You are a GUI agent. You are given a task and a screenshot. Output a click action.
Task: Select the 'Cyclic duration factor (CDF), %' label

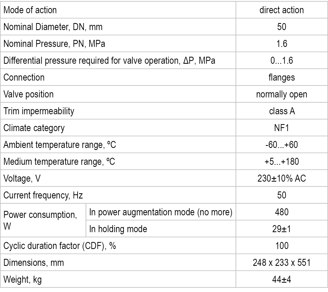(60, 246)
